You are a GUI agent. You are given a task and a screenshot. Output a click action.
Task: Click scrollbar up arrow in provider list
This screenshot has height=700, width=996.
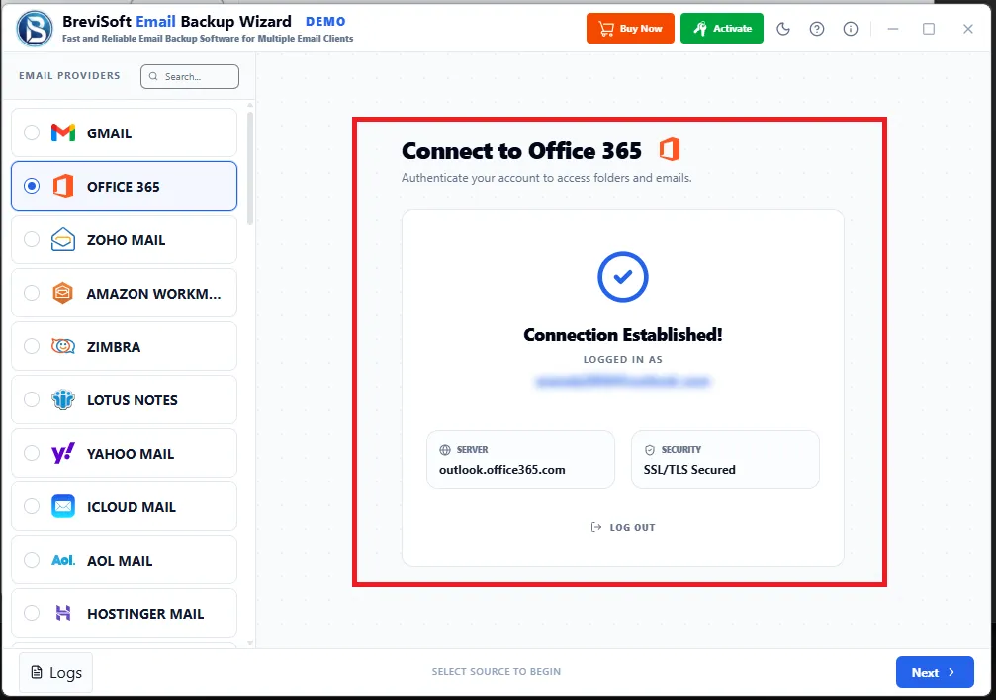point(250,106)
